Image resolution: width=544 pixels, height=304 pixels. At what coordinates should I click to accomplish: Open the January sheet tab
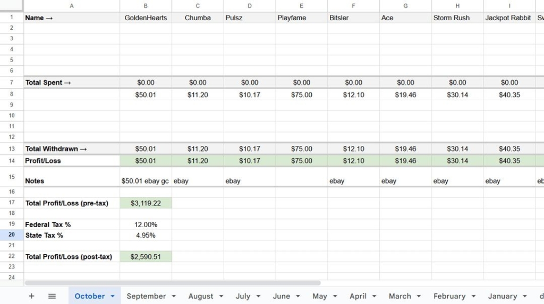(x=502, y=296)
